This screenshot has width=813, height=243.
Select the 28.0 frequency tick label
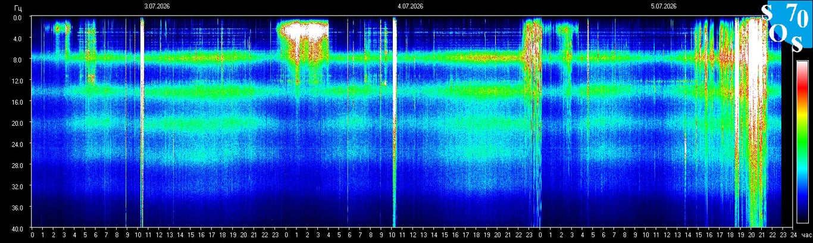(x=18, y=165)
